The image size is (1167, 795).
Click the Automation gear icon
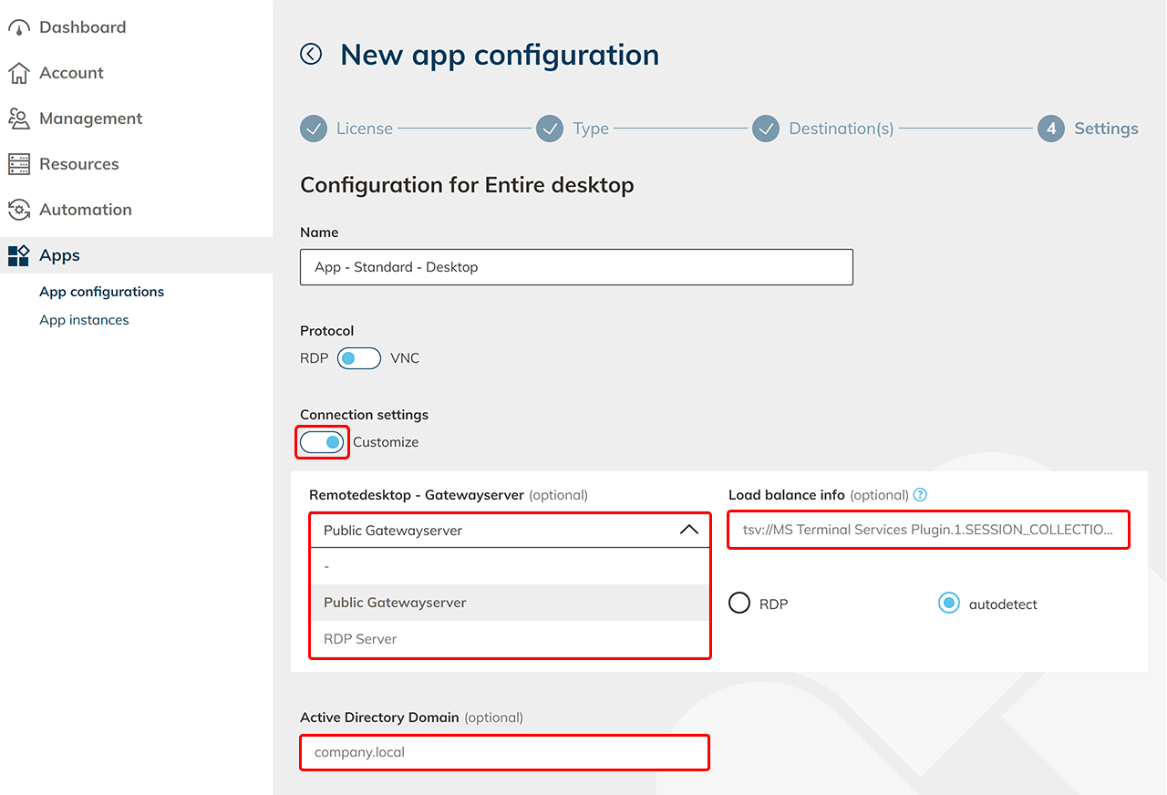coord(19,210)
